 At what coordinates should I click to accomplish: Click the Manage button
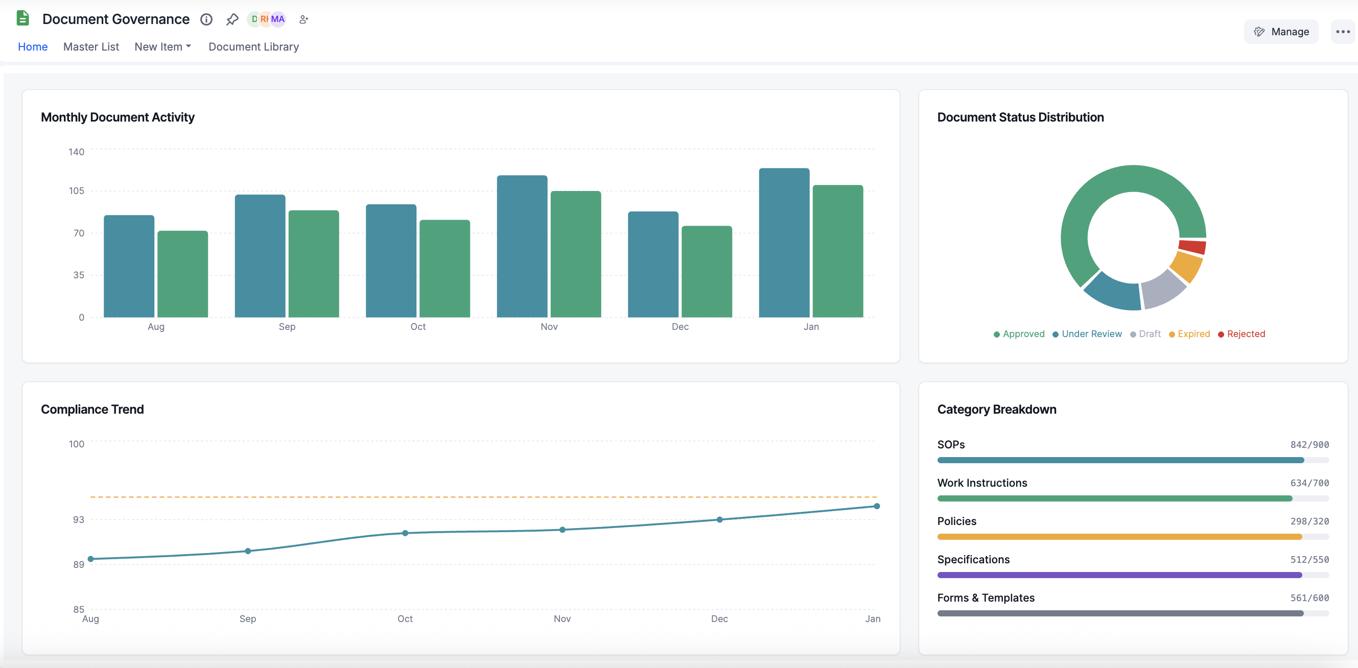(x=1281, y=32)
